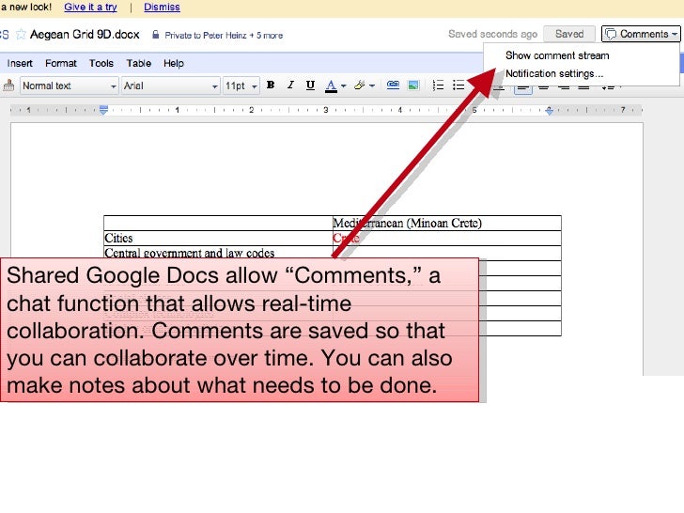Viewport: 684px width, 513px height.
Task: Click the Give it a try link
Action: pyautogui.click(x=90, y=7)
